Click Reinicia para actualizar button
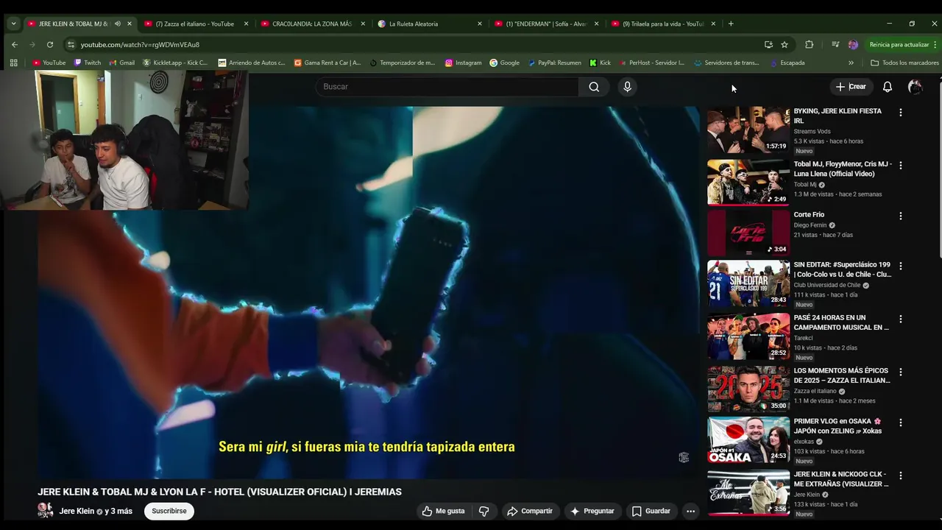Viewport: 942px width, 530px height. (x=899, y=44)
